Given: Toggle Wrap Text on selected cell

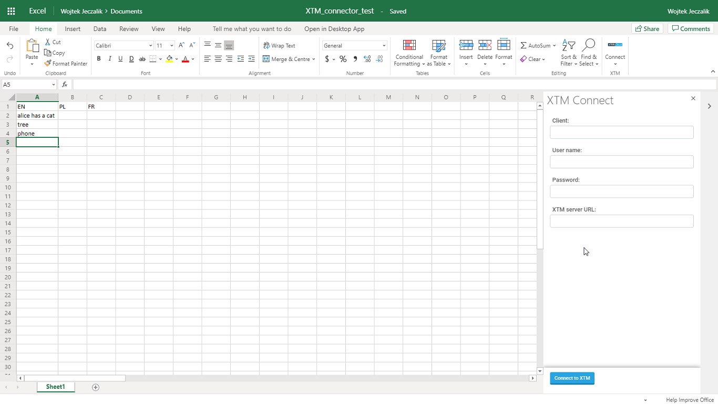Looking at the screenshot, I should pyautogui.click(x=279, y=46).
